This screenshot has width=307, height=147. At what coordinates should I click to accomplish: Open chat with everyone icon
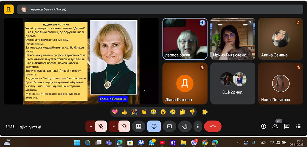click(287, 126)
